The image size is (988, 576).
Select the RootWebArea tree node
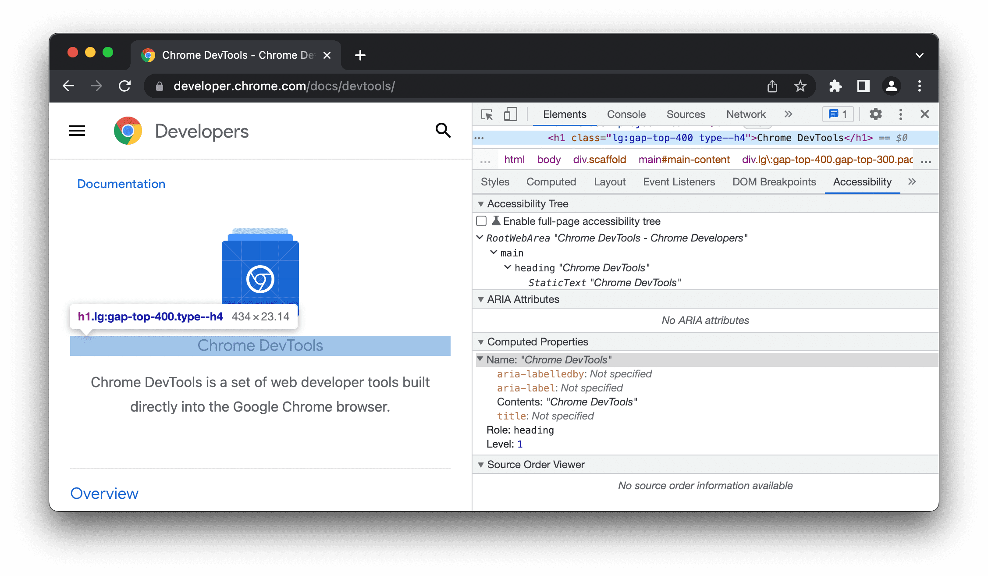click(x=612, y=237)
